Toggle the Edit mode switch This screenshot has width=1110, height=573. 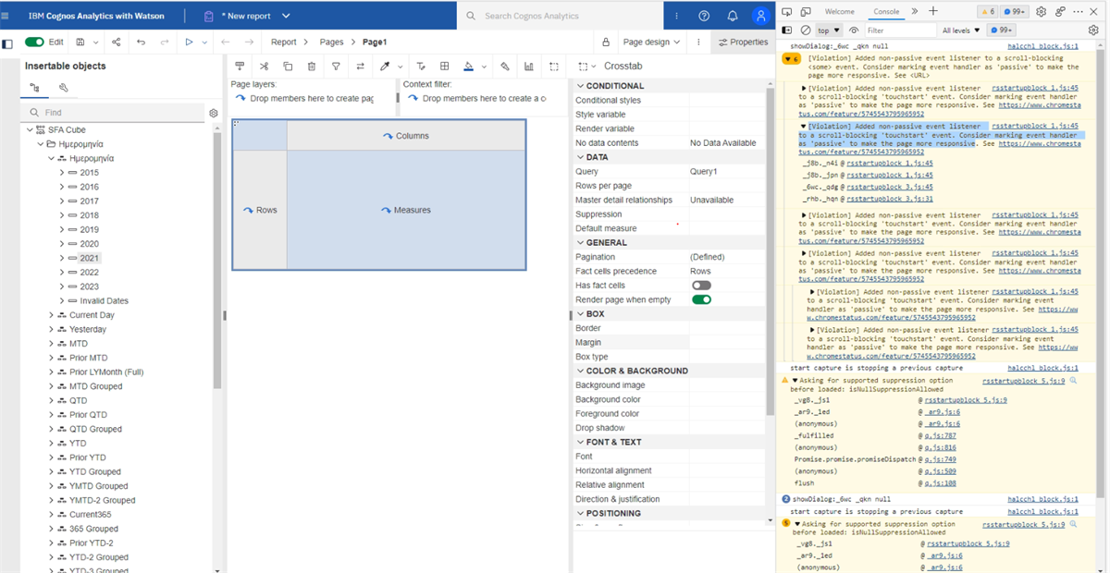click(x=34, y=42)
